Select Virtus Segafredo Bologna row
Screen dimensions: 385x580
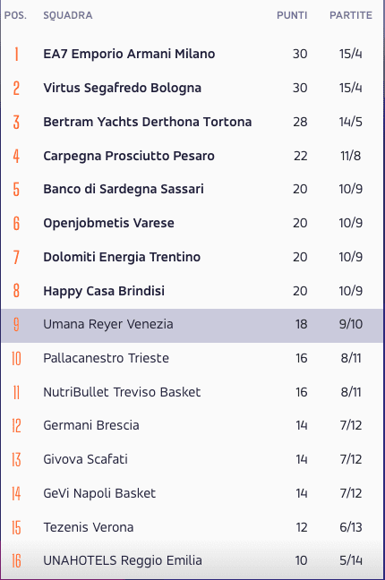click(x=192, y=88)
